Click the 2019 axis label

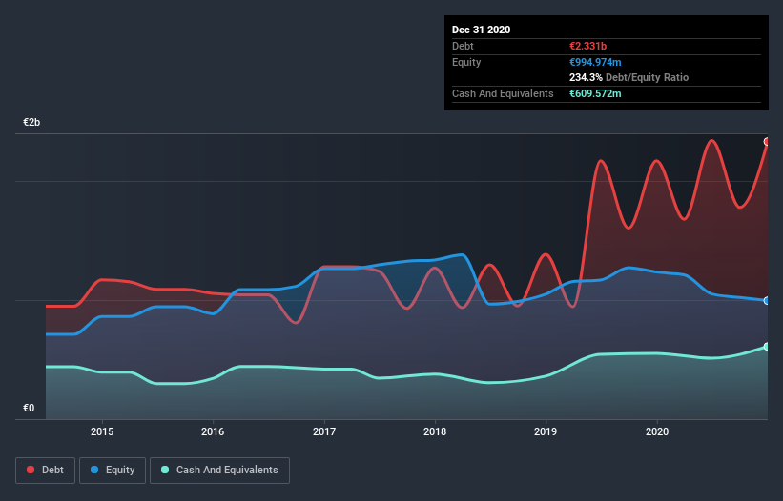pyautogui.click(x=546, y=431)
